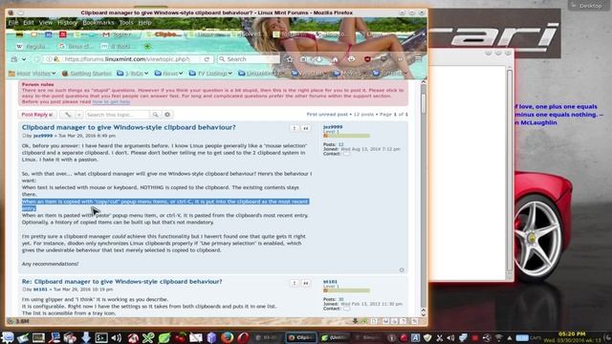Quote M101's reply post
612x344 pixels.
(x=306, y=283)
